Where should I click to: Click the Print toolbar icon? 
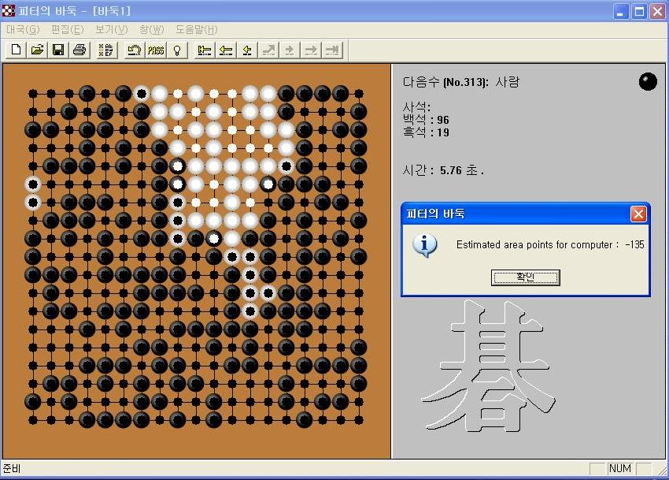(79, 50)
